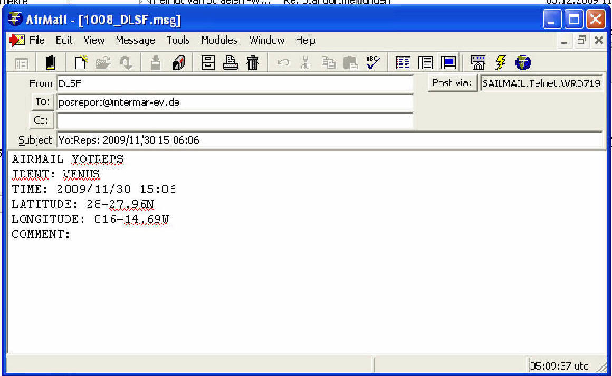Click the IDENT: VENUS line
The image size is (612, 376).
[x=56, y=174]
